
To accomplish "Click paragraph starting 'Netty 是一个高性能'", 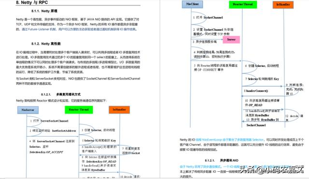I will 78,25.
